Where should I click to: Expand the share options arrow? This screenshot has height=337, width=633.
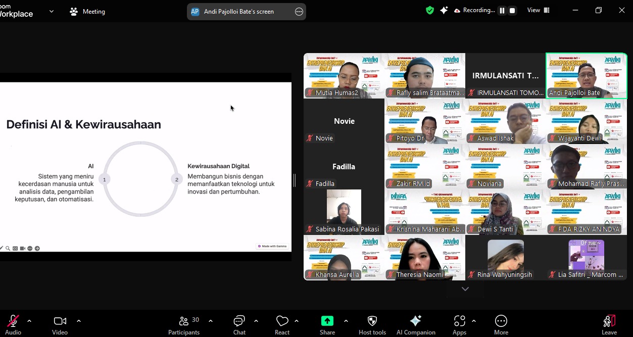pos(346,321)
